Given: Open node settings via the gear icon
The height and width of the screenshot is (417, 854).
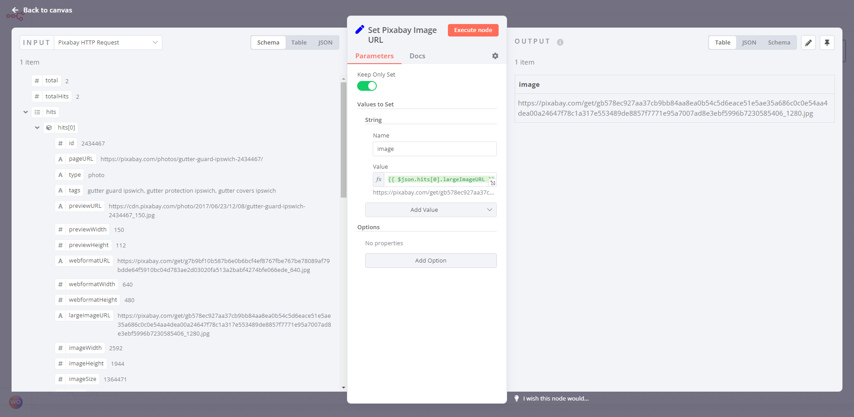Looking at the screenshot, I should click(x=495, y=56).
